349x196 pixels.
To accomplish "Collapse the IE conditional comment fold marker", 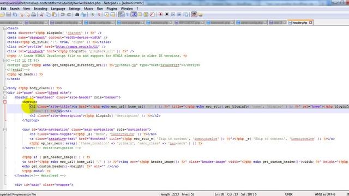I will 5,60.
